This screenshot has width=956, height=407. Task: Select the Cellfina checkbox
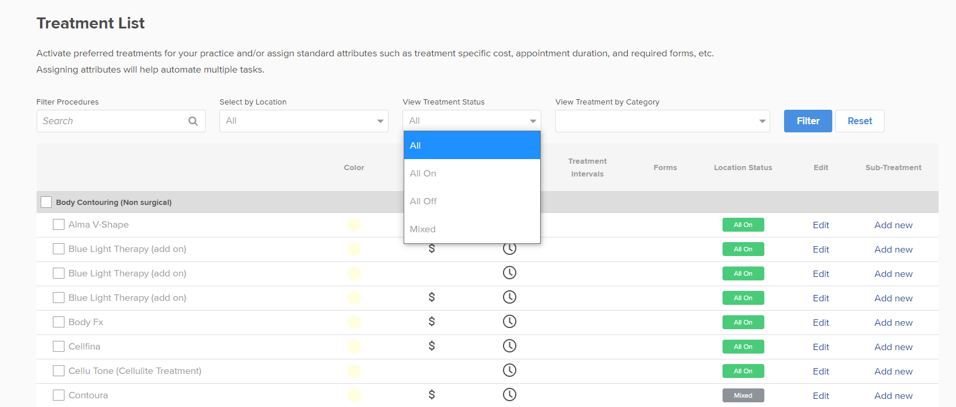(59, 347)
